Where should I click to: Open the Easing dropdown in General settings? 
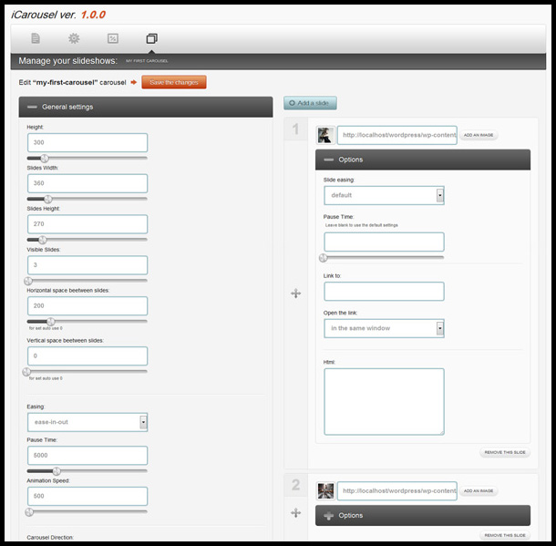[x=88, y=422]
